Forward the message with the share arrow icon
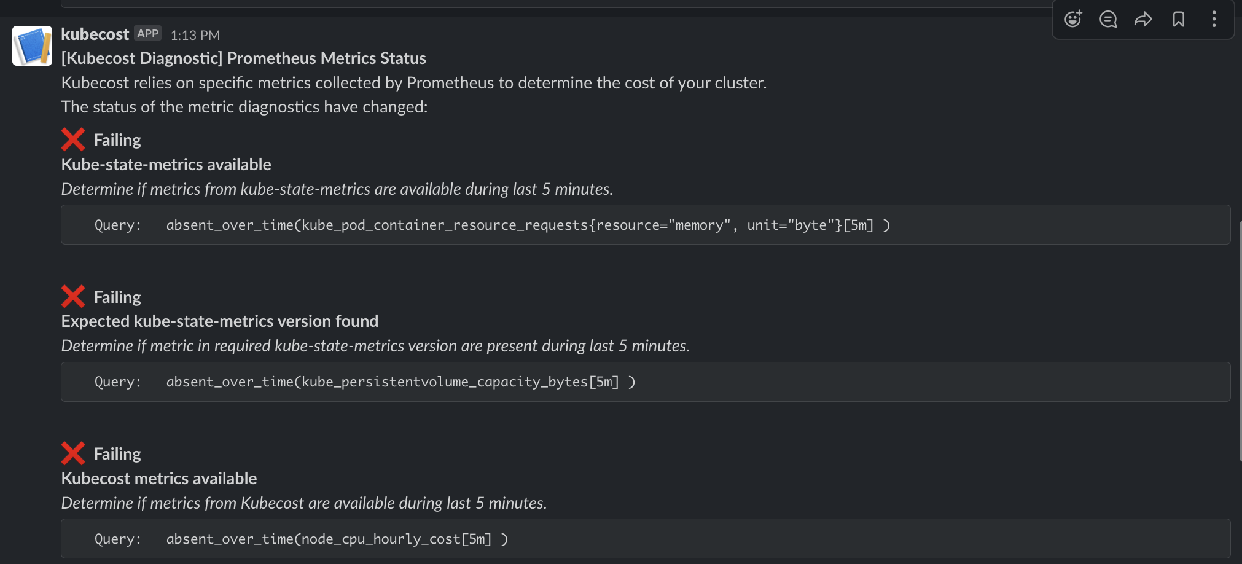This screenshot has width=1242, height=564. pyautogui.click(x=1143, y=19)
